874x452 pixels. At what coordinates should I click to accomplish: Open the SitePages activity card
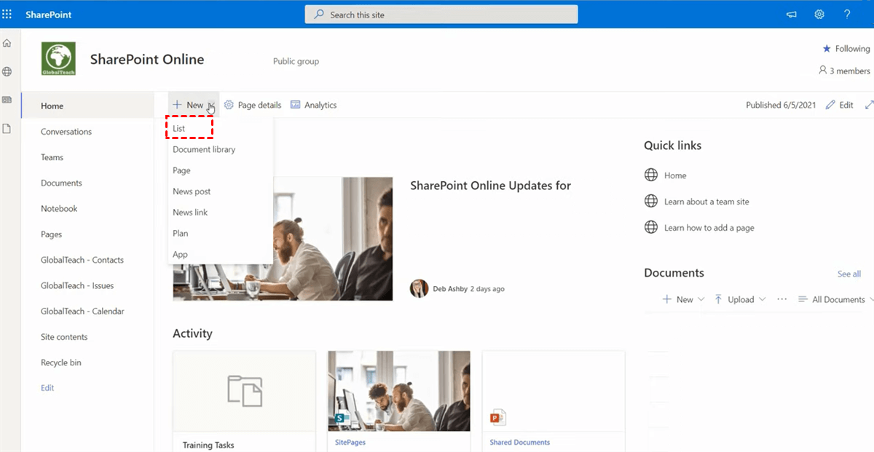[398, 402]
